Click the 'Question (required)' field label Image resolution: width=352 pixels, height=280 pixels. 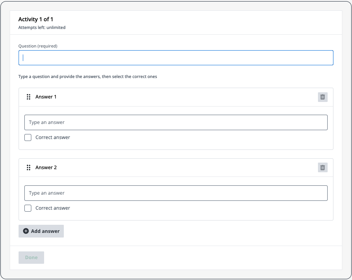tap(38, 46)
